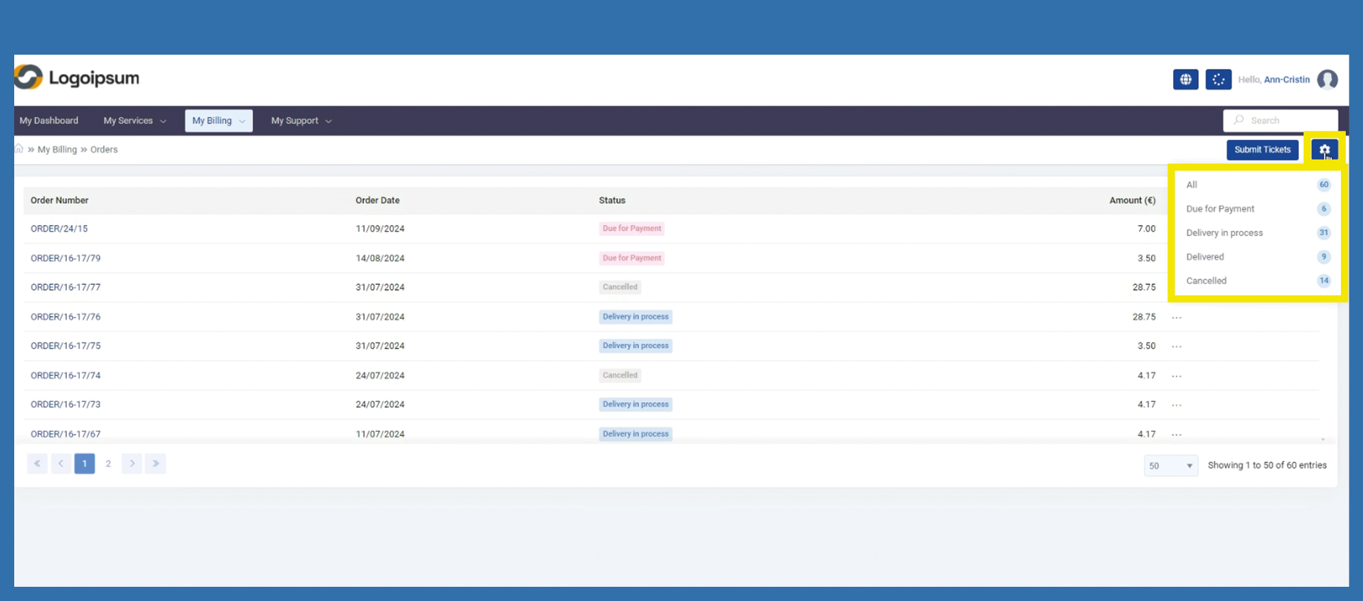Expand the My Support dropdown

point(301,121)
